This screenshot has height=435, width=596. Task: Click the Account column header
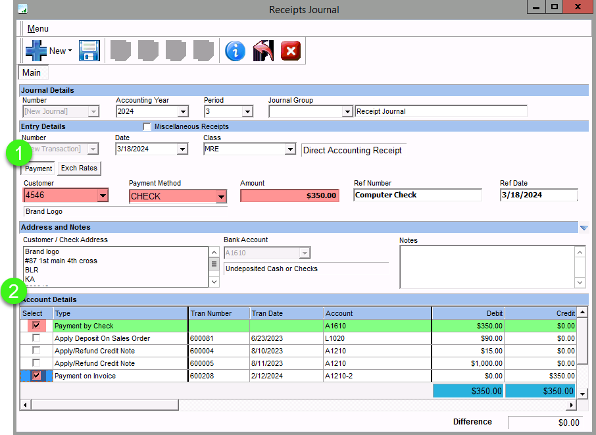point(339,313)
